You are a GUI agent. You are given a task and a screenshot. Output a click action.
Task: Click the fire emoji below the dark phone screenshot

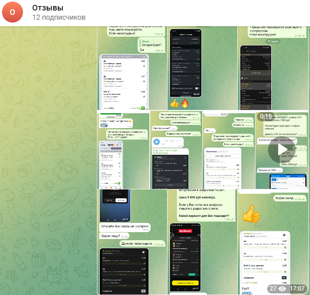pos(185,104)
